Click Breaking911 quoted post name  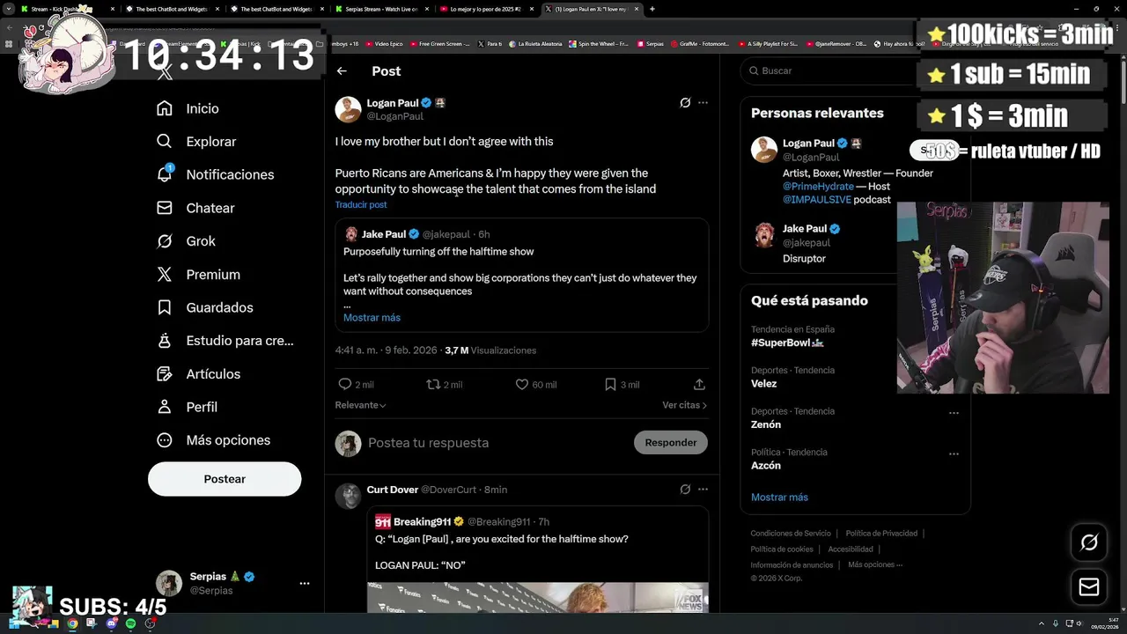coord(422,522)
